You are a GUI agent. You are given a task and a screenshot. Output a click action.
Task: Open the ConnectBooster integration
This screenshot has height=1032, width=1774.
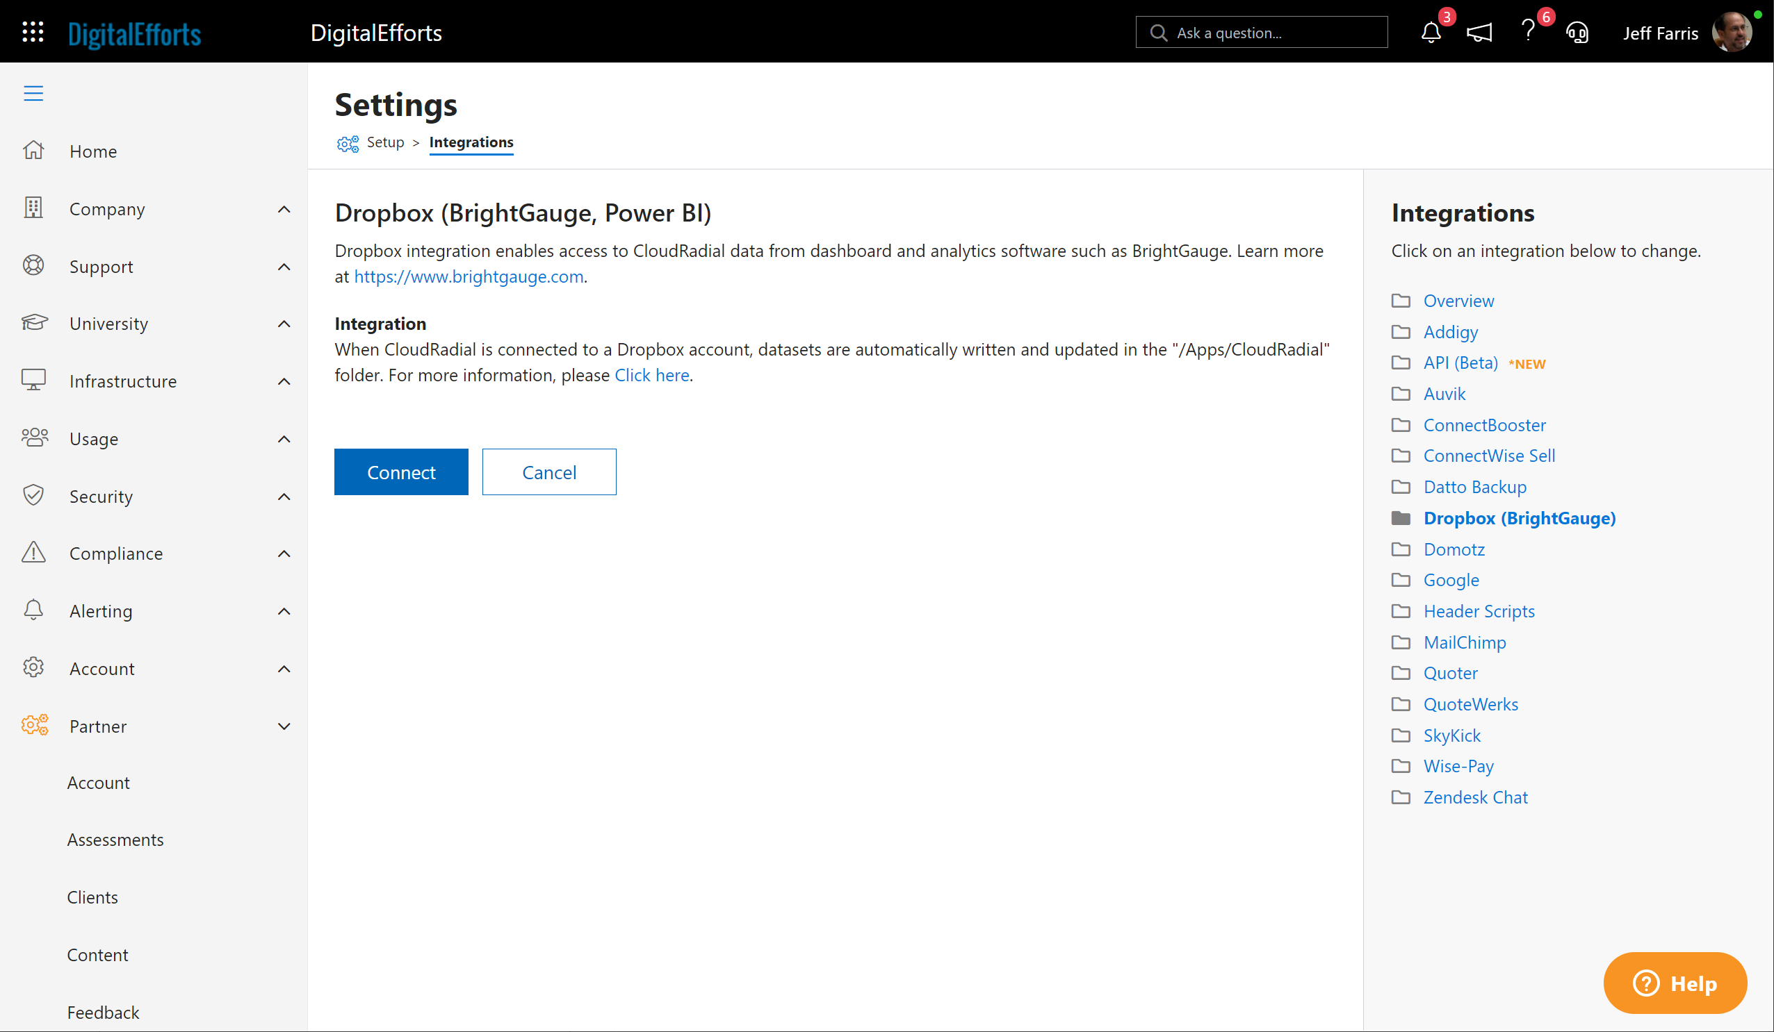pos(1485,425)
